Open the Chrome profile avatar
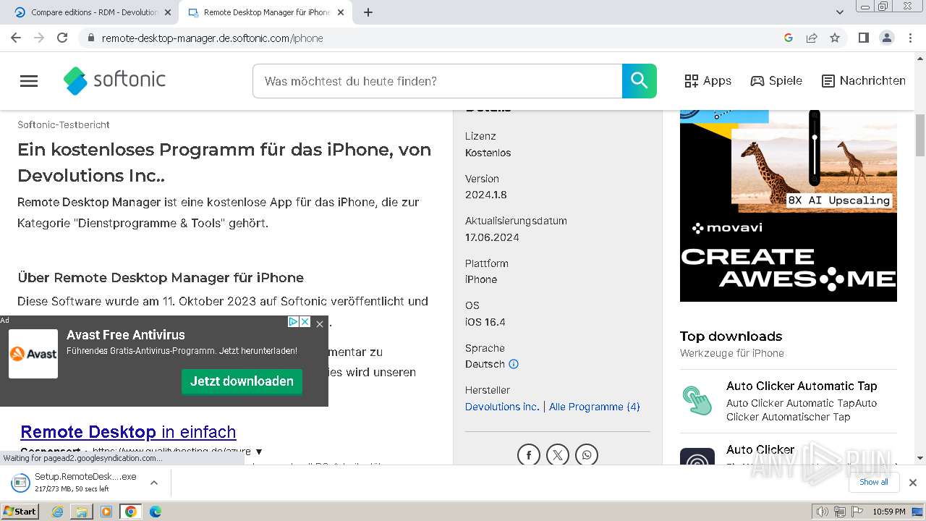This screenshot has width=926, height=521. 886,38
